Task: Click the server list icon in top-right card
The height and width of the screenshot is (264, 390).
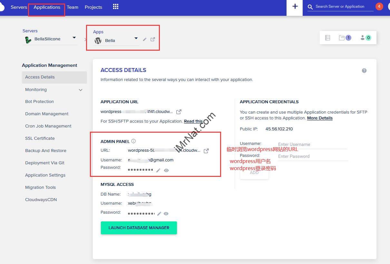Action: [327, 38]
